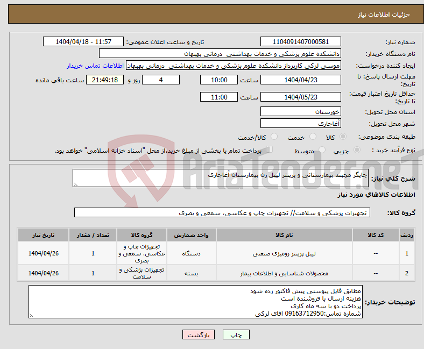Click the need date cell in row 2

click(x=43, y=273)
